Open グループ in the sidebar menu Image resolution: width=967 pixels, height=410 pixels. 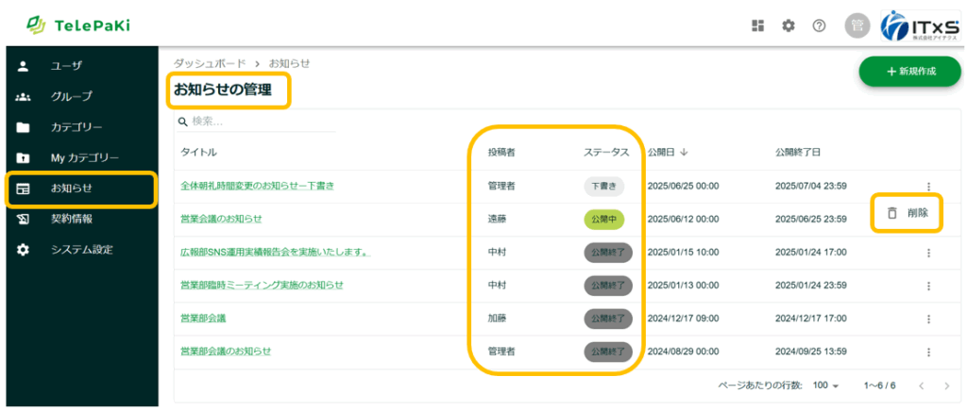click(71, 96)
